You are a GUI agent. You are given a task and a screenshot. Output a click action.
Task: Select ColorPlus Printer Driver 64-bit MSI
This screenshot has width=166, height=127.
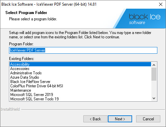pyautogui.click(x=80, y=86)
